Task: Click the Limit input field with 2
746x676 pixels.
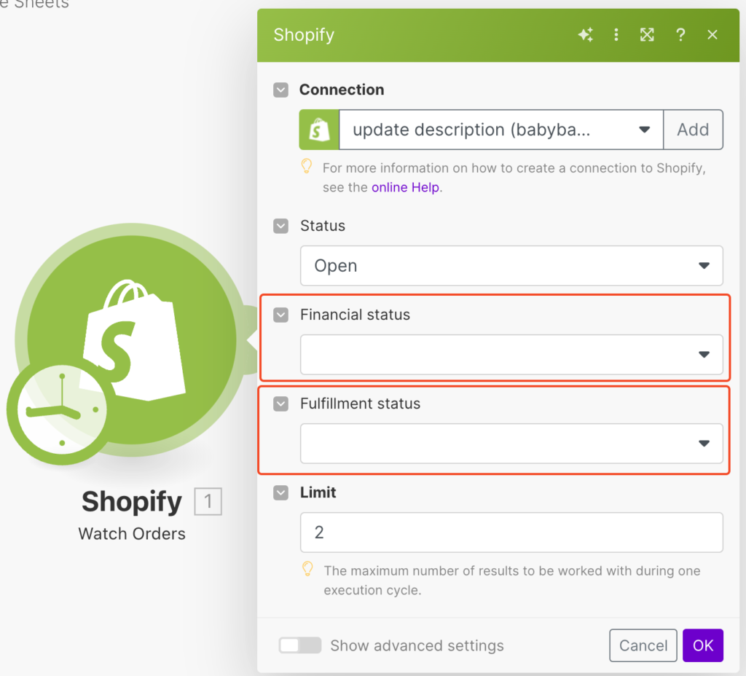Action: click(511, 532)
